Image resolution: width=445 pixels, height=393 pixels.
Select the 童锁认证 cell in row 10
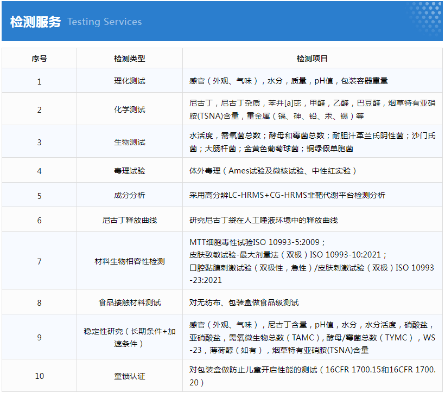tap(129, 376)
